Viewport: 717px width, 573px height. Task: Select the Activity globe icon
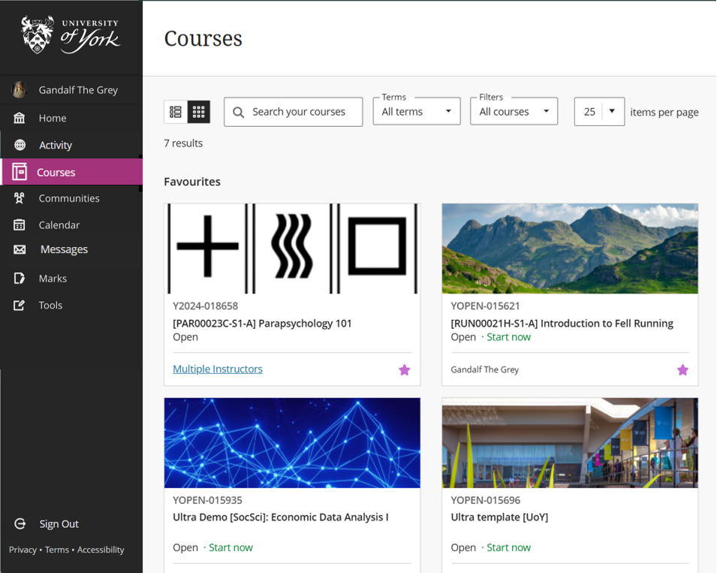coord(20,145)
